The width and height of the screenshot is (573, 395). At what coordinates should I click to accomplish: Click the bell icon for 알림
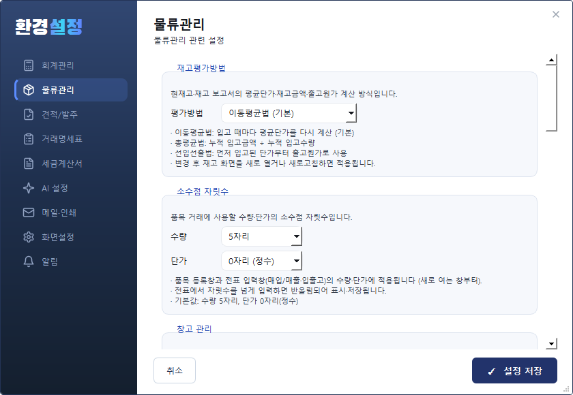click(x=29, y=262)
